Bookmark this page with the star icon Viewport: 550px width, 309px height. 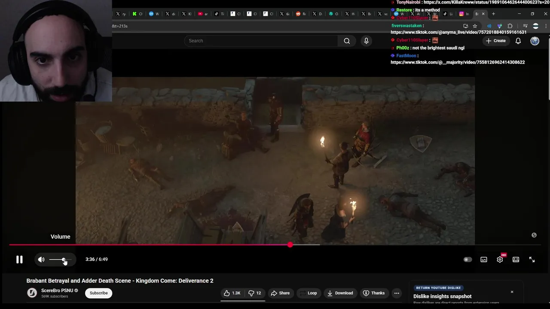475,26
